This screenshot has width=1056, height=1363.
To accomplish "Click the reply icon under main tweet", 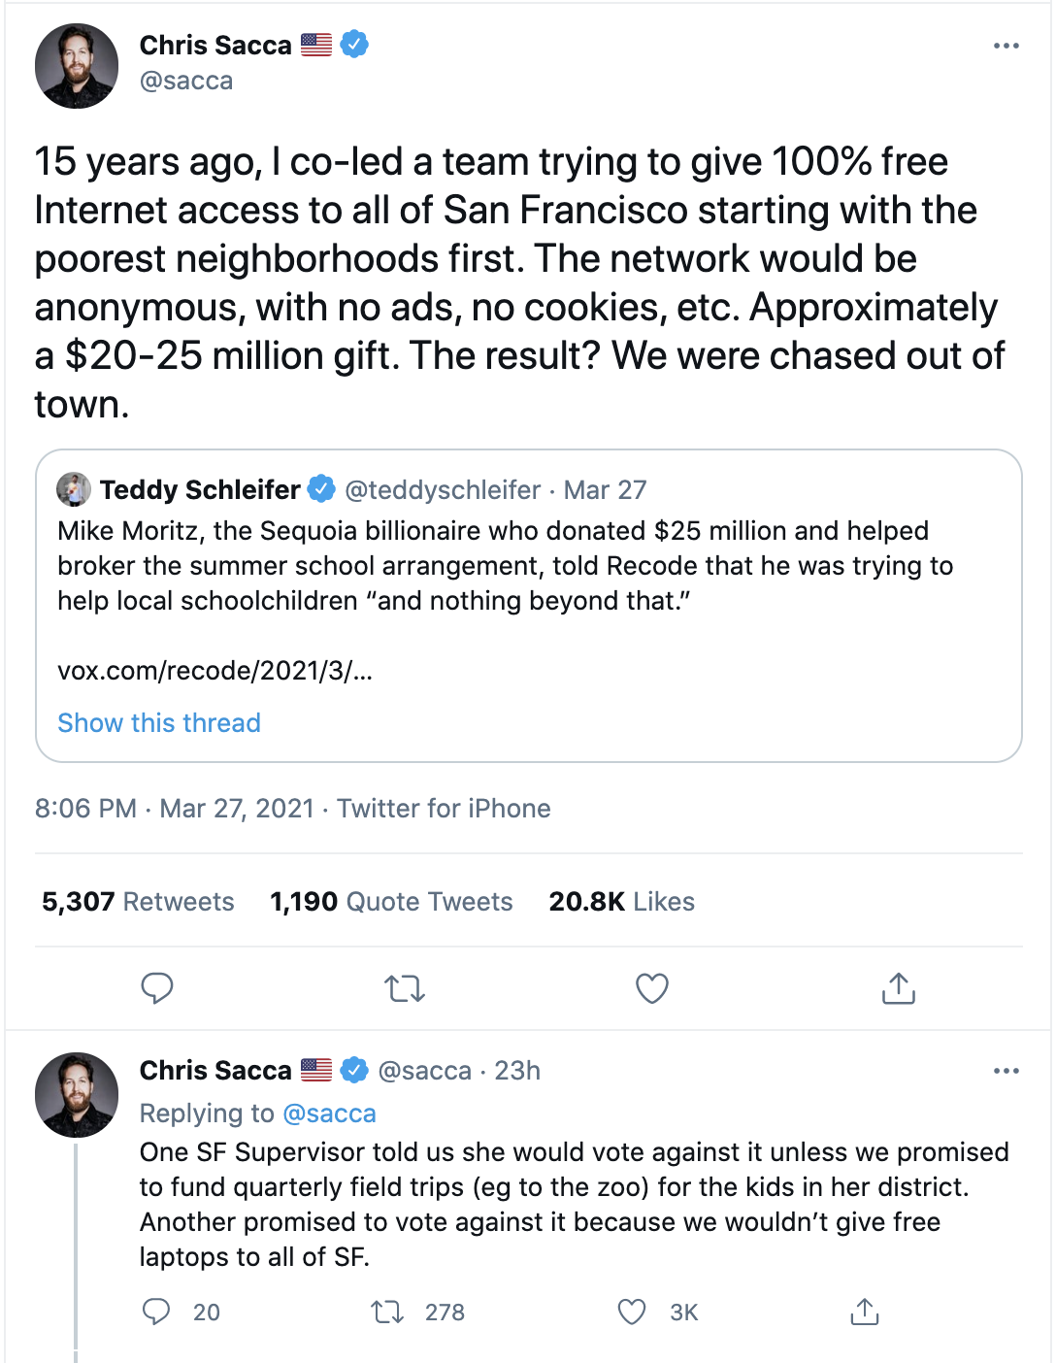I will tap(157, 988).
